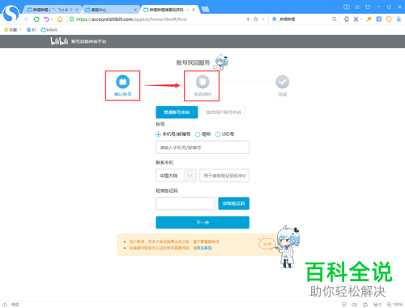Click the Sogou browser logo avatar

[11, 14]
